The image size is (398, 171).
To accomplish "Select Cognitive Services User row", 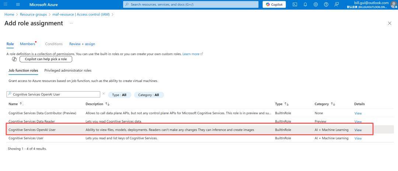I will 199,138.
